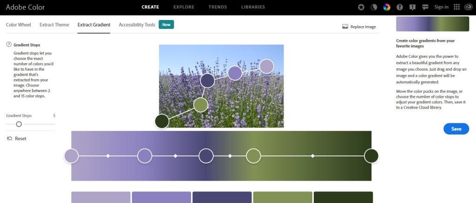Click midpoint diamond between indigo and olive stops
Image resolution: width=476 pixels, height=203 pixels.
coord(230,156)
